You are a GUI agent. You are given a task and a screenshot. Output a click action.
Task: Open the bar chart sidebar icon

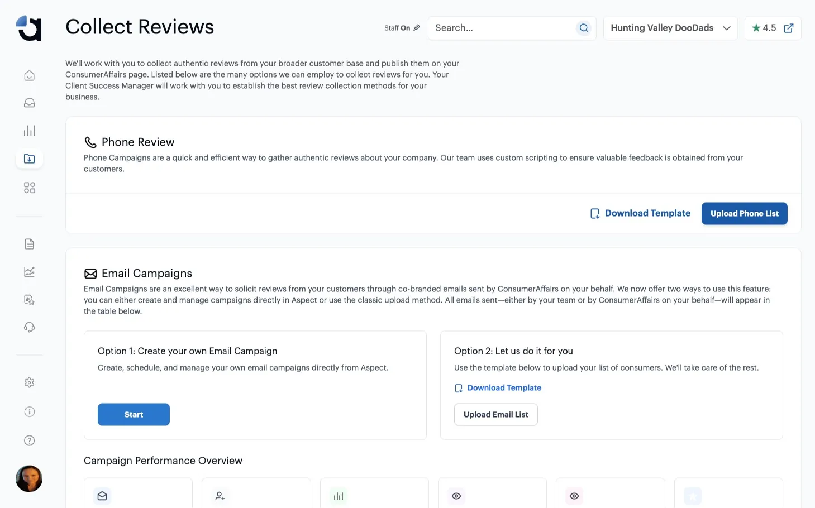click(x=30, y=131)
